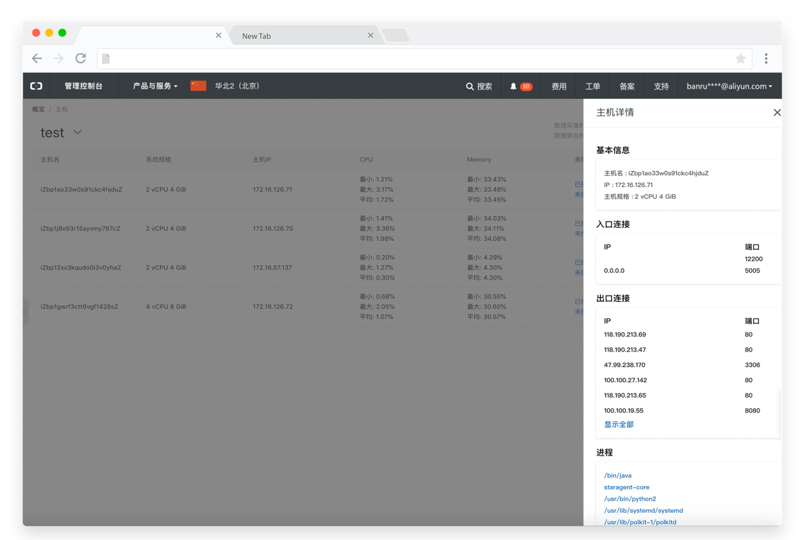The image size is (803, 540).
Task: Click the 搜索 magnifier search icon
Action: click(x=469, y=87)
